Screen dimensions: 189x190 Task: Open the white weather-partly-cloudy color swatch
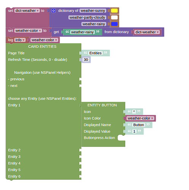pyautogui.click(x=114, y=17)
